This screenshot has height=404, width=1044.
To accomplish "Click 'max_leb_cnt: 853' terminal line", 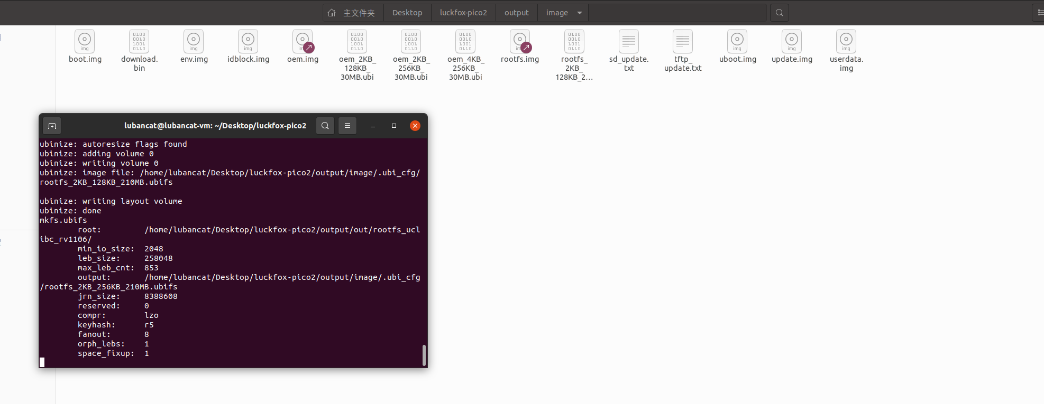I will point(118,268).
